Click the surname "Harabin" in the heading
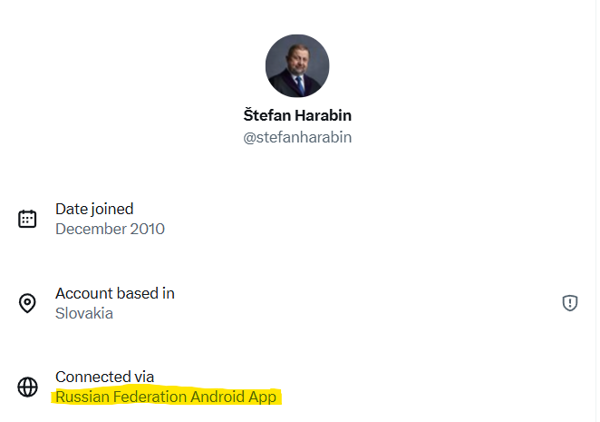 point(323,115)
